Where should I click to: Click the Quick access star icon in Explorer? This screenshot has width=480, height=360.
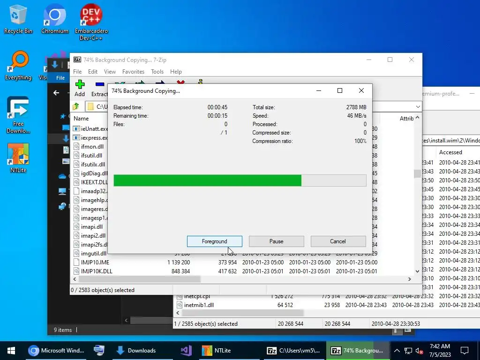[x=63, y=116]
